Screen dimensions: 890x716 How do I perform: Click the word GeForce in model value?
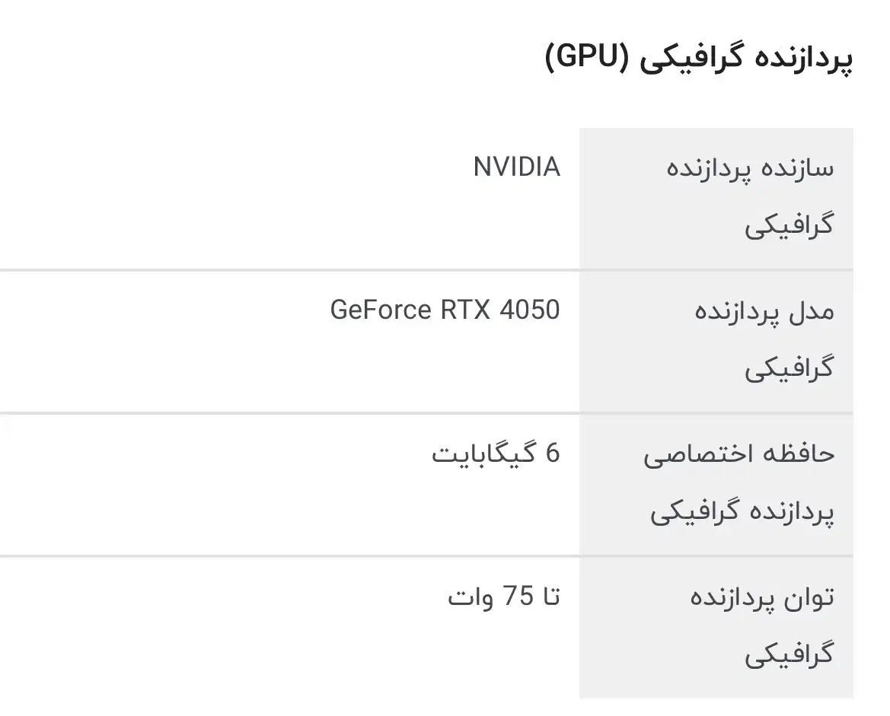(381, 310)
